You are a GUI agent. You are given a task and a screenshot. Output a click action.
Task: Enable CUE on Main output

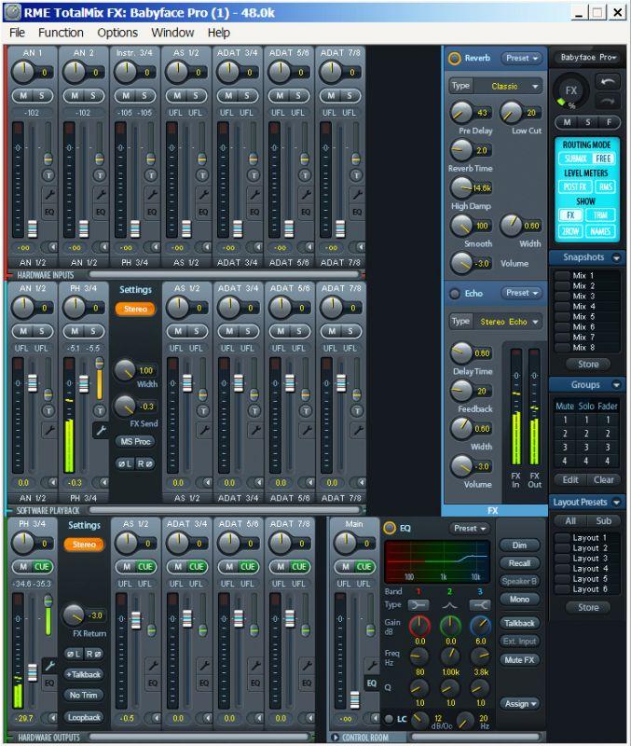[364, 567]
